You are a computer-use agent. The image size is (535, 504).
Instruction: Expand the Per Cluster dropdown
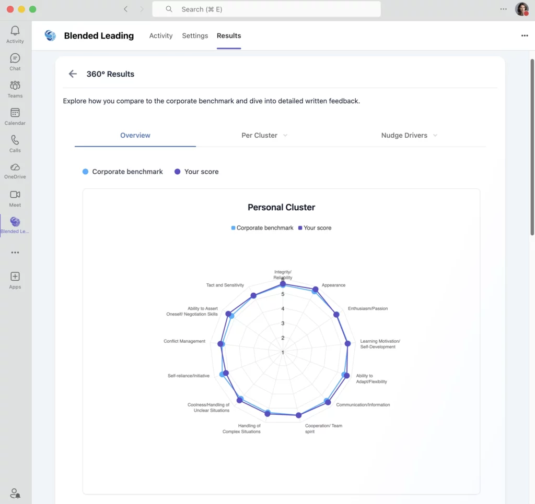coord(264,135)
